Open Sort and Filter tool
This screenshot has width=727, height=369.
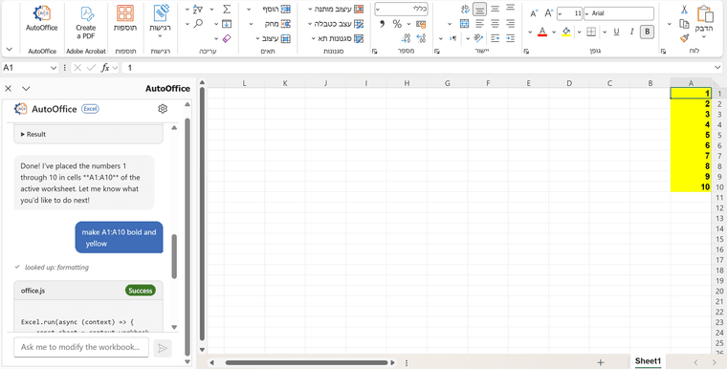click(198, 10)
